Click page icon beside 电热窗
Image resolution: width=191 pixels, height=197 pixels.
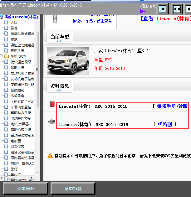coord(6,141)
